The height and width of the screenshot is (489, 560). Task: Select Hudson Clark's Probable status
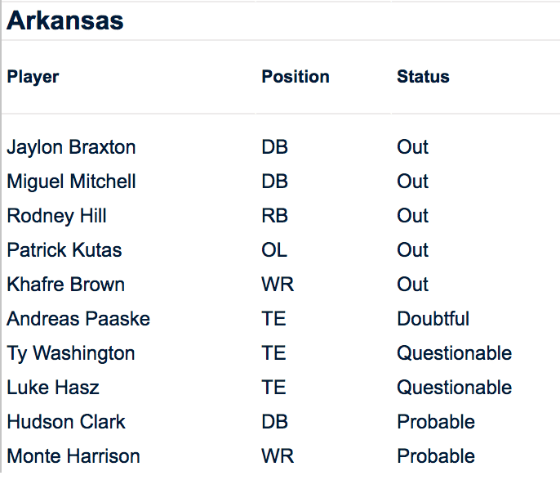(435, 422)
